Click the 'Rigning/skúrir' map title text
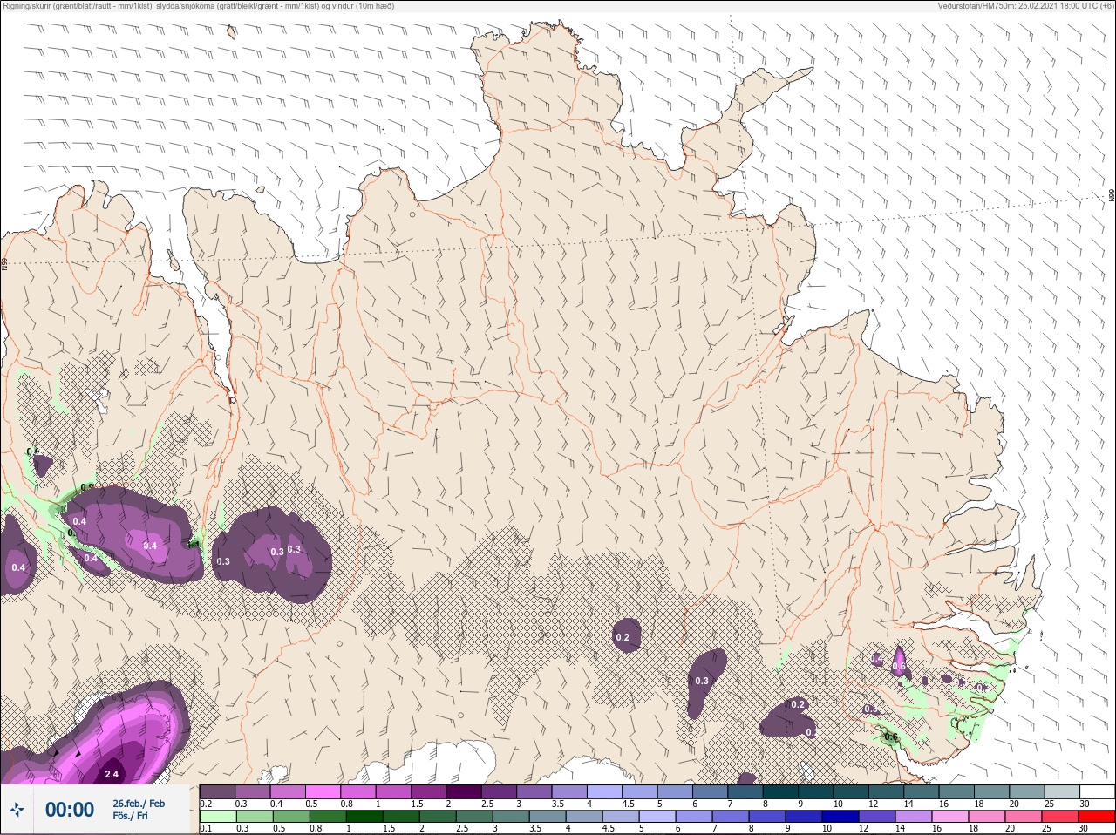The image size is (1116, 835). [27, 6]
